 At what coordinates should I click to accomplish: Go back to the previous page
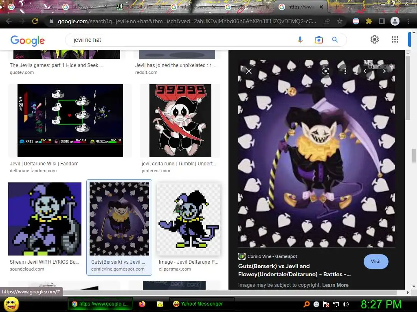tap(9, 21)
